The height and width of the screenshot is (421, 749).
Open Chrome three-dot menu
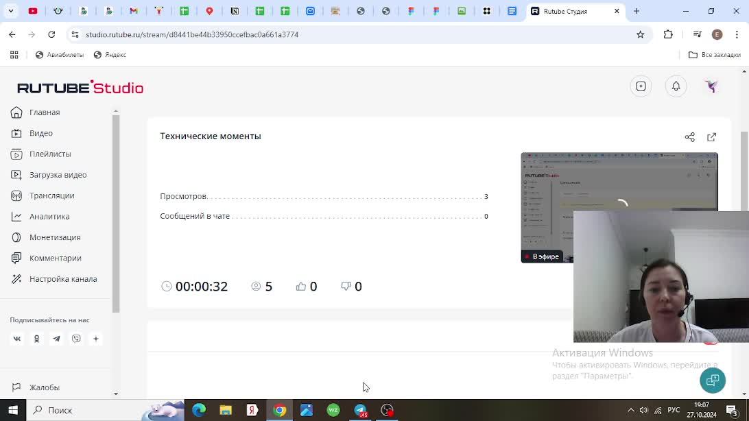pyautogui.click(x=737, y=34)
